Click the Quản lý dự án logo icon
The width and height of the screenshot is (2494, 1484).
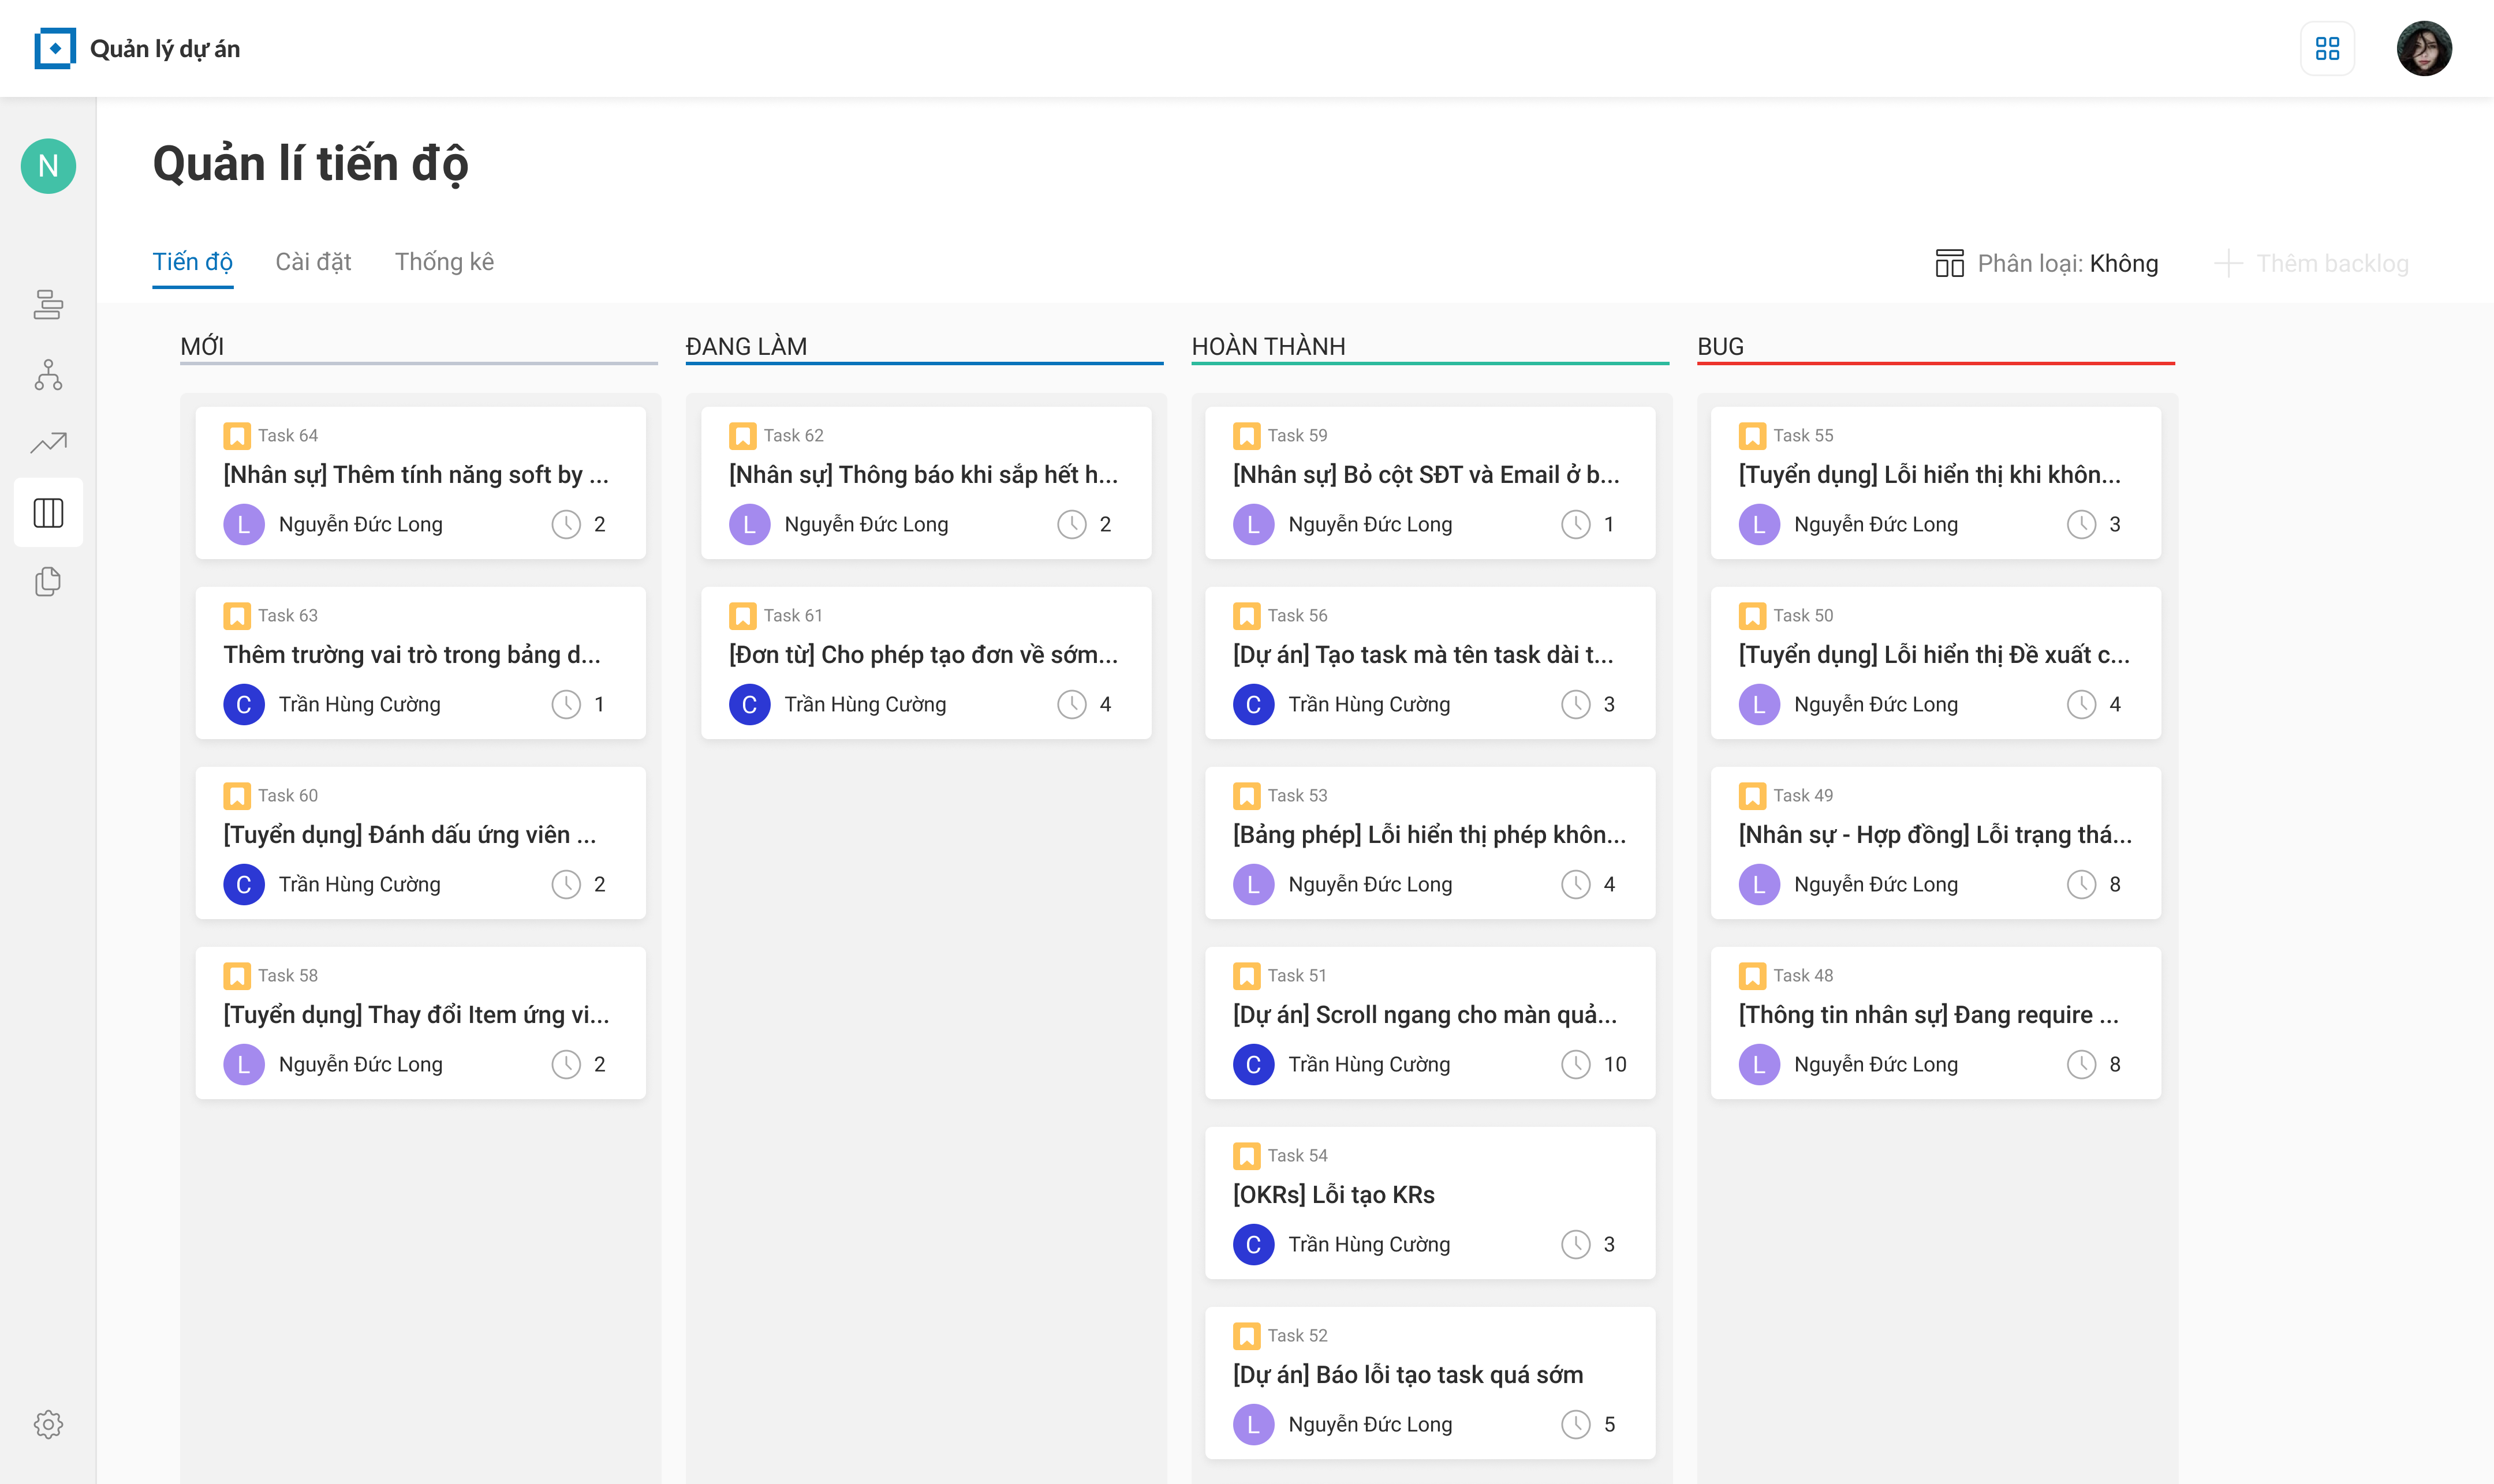55,48
